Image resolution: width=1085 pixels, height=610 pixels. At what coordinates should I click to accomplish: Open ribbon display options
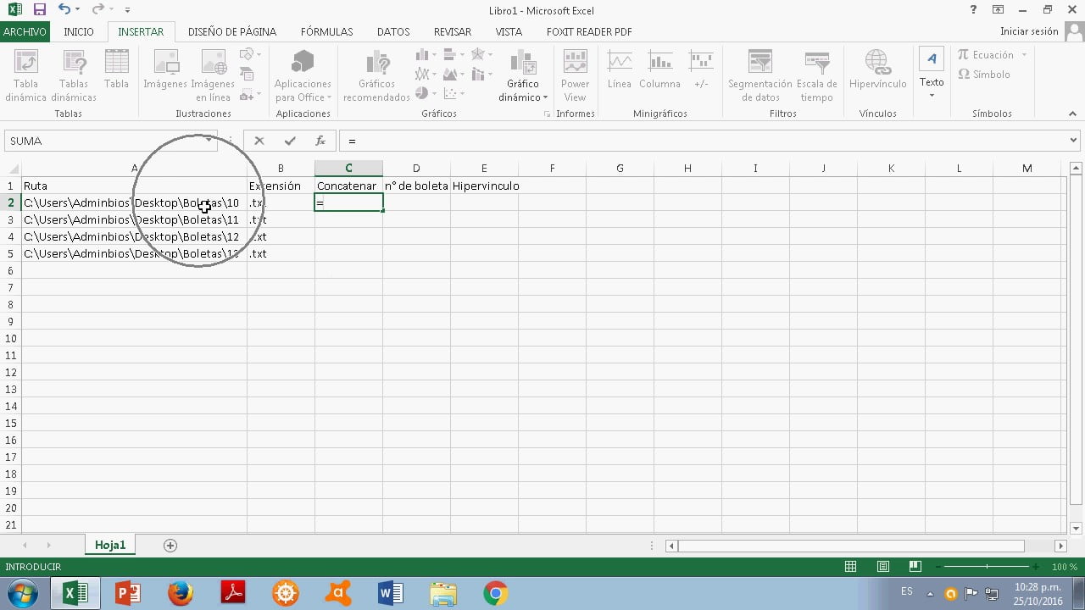click(x=999, y=10)
